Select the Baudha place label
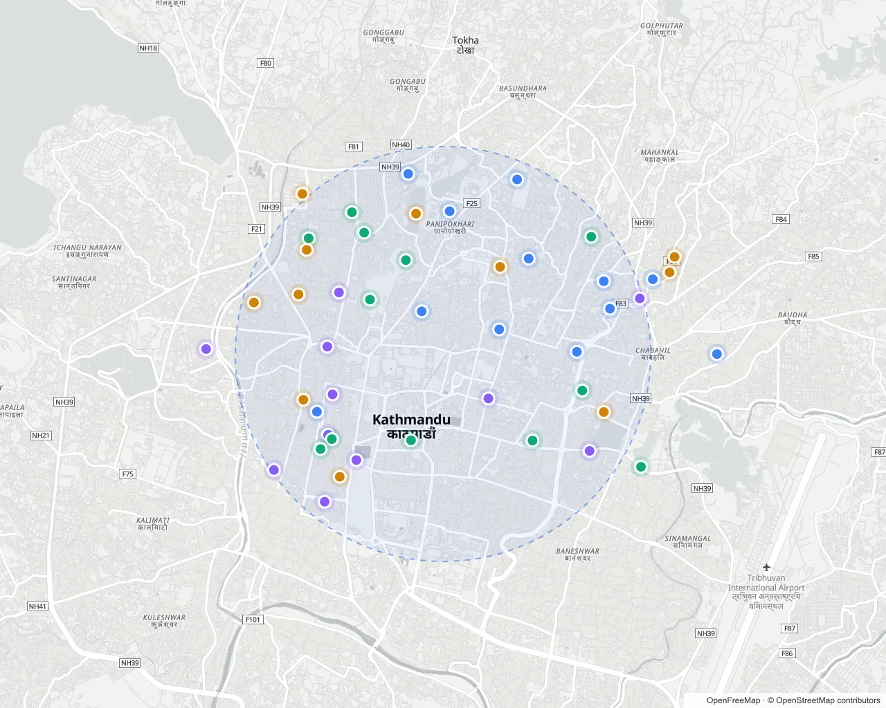The height and width of the screenshot is (708, 886). (793, 318)
